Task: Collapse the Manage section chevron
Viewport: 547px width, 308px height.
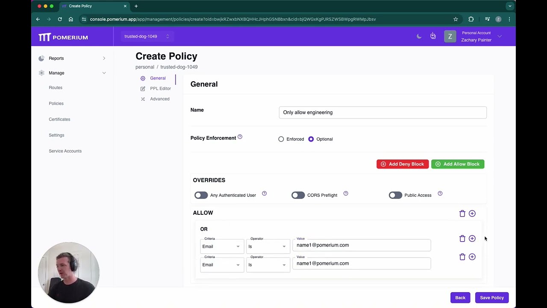Action: (x=104, y=73)
